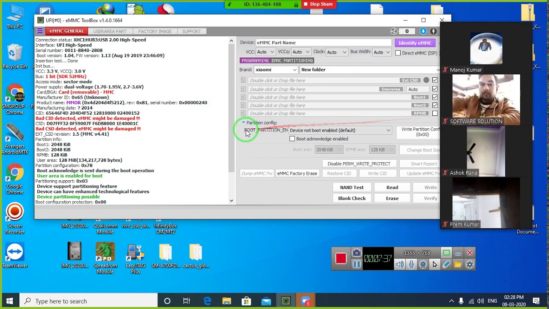Open the VCC voltage dropdown

265,52
